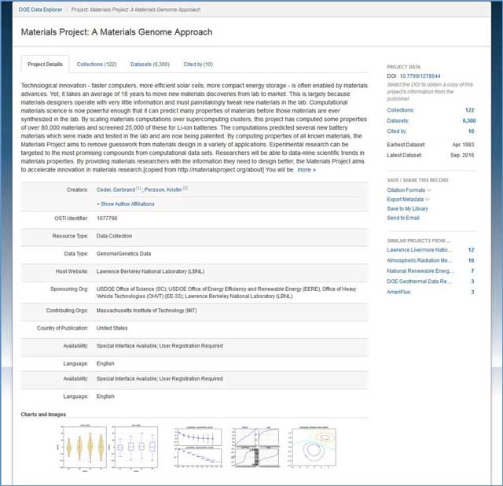Click the Earliest Dataset value Apr. 1993
This screenshot has width=503, height=486.
point(463,145)
